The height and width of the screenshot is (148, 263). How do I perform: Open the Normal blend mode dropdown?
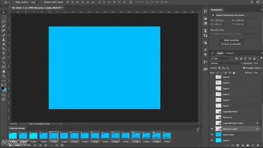point(226,63)
